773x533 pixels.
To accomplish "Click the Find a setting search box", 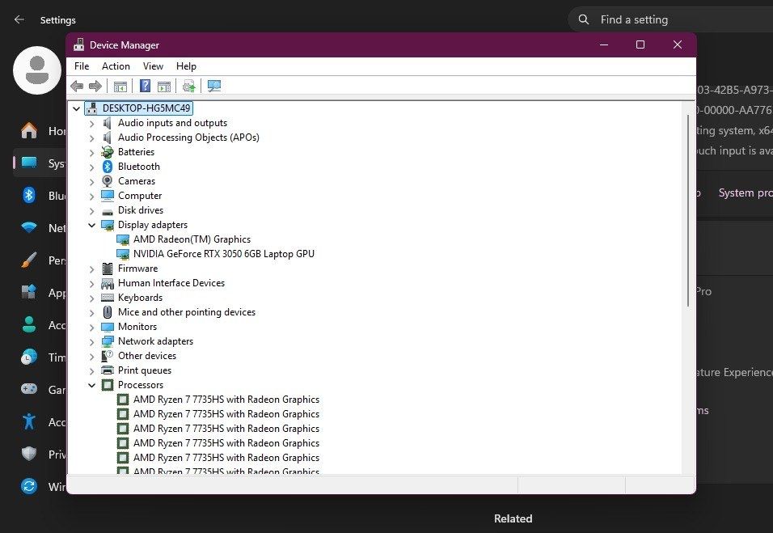I will pyautogui.click(x=671, y=19).
